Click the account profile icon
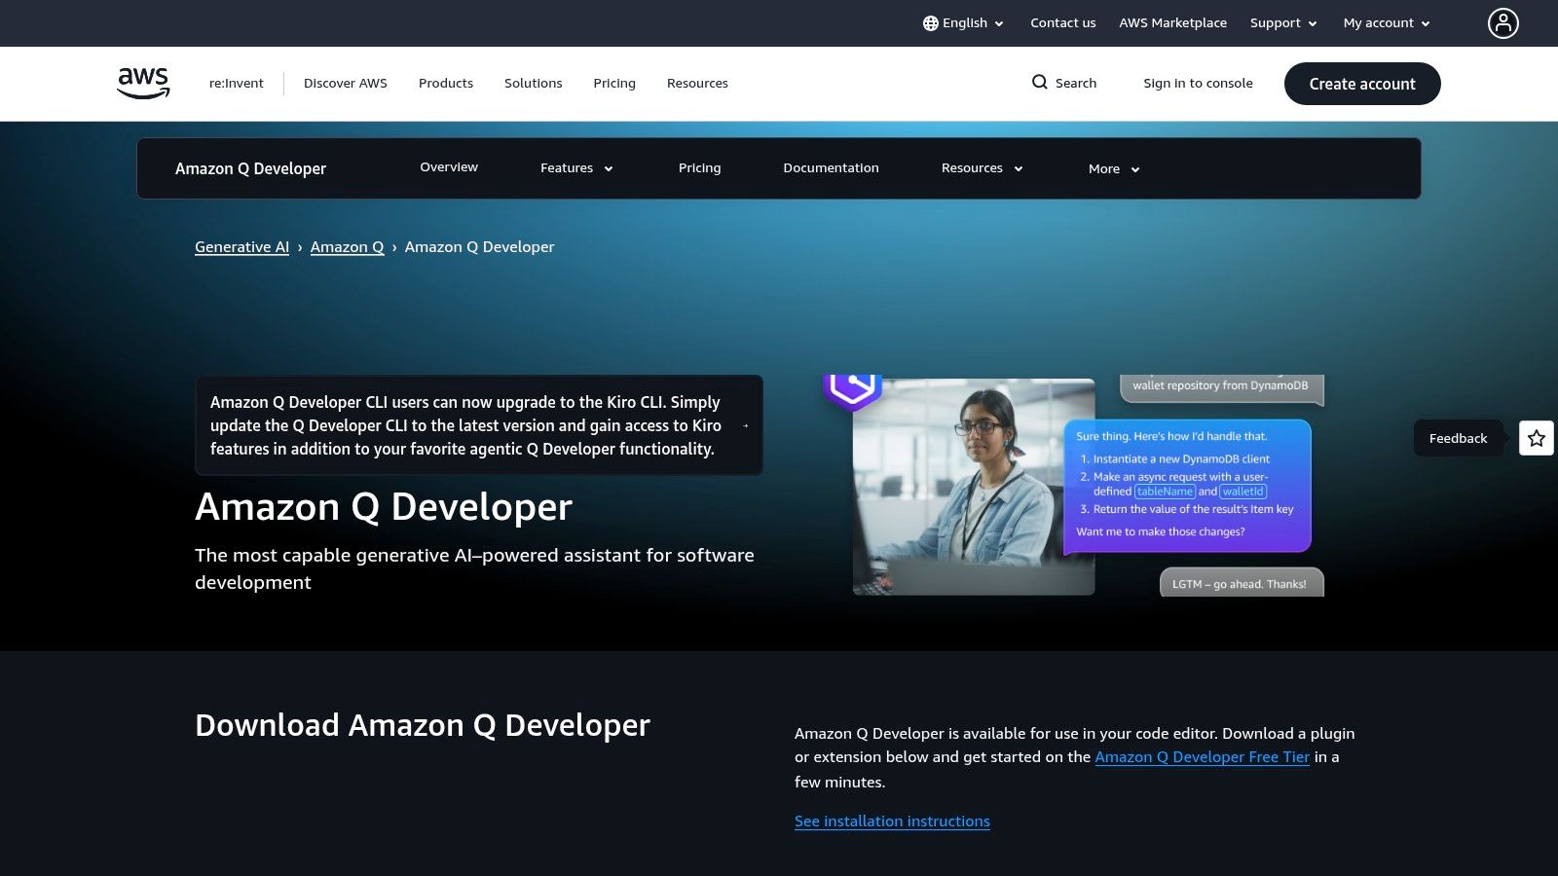 1502,23
